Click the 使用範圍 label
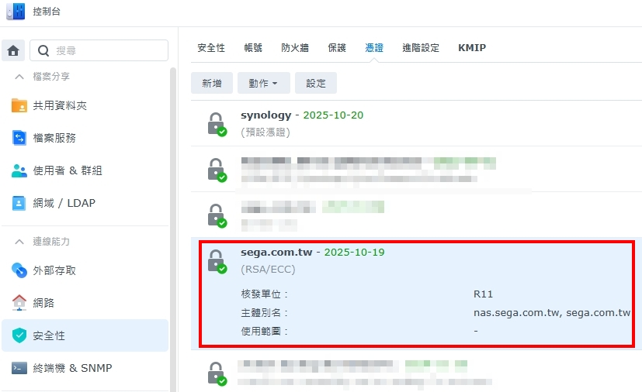642x392 pixels. pos(265,331)
